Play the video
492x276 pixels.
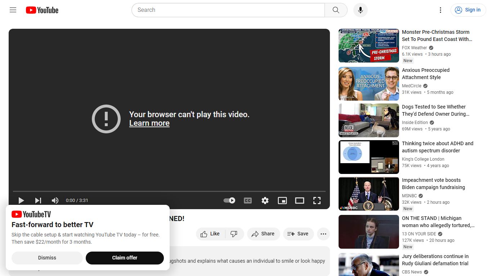[x=21, y=201]
